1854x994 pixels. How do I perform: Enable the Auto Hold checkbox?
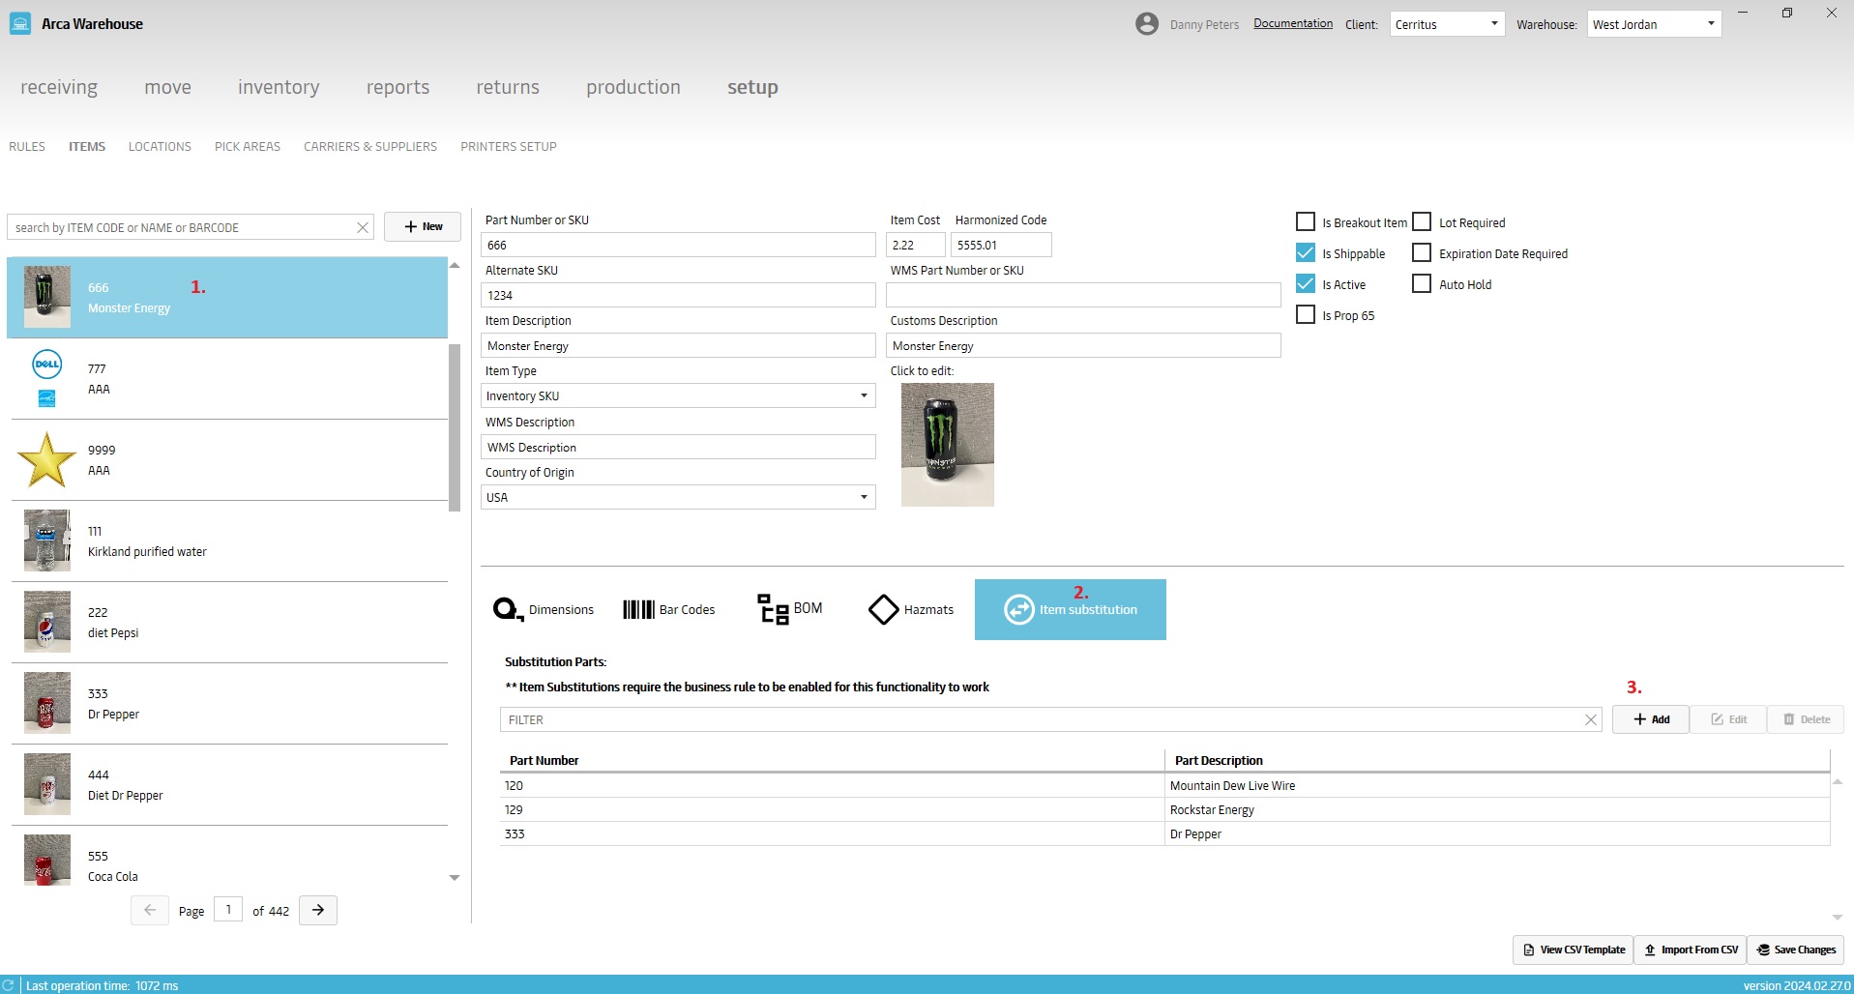point(1422,284)
